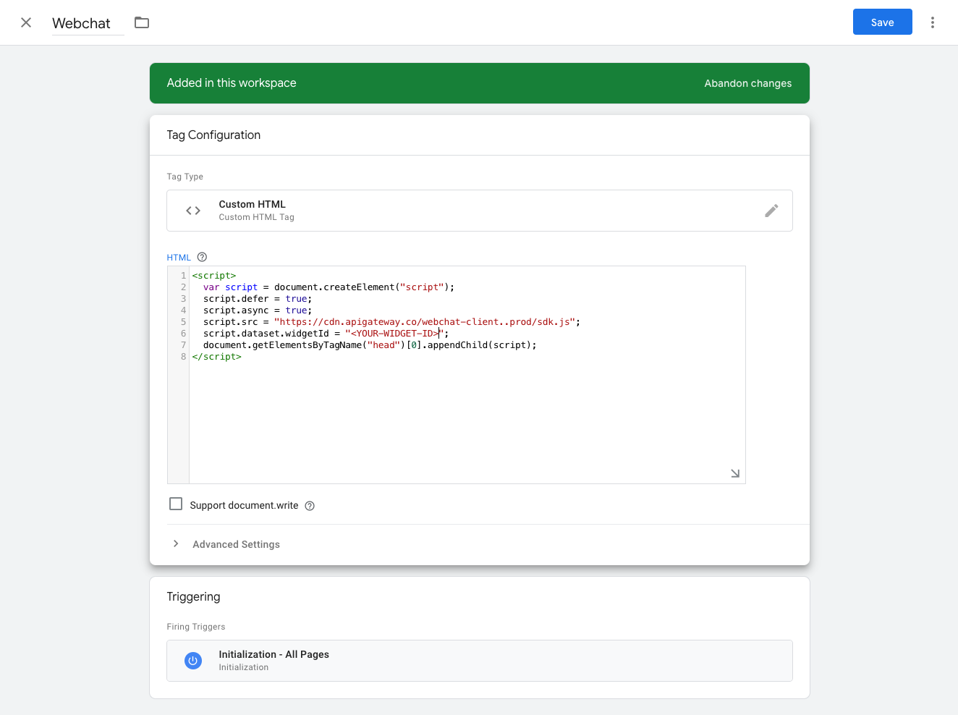The width and height of the screenshot is (958, 715).
Task: Click the Tag Configuration header
Action: pyautogui.click(x=213, y=135)
